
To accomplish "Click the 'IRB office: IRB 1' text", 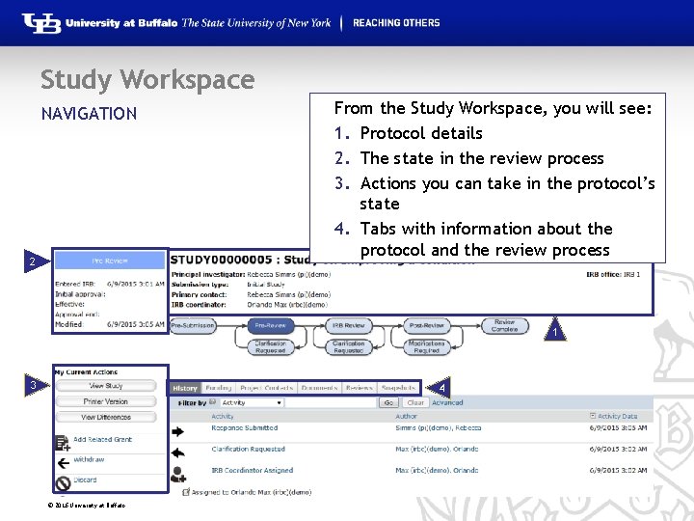I will [613, 275].
